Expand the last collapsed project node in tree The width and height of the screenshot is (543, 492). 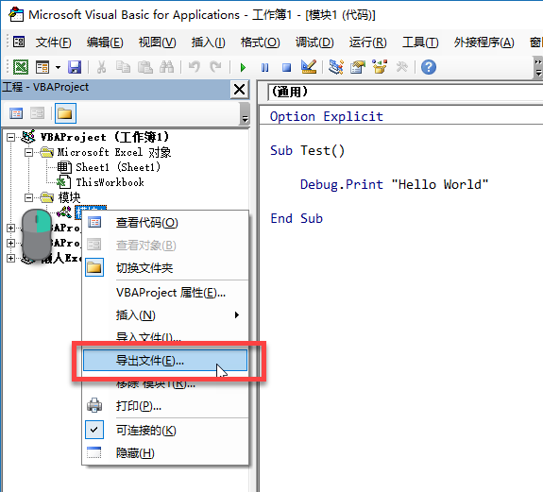10,259
